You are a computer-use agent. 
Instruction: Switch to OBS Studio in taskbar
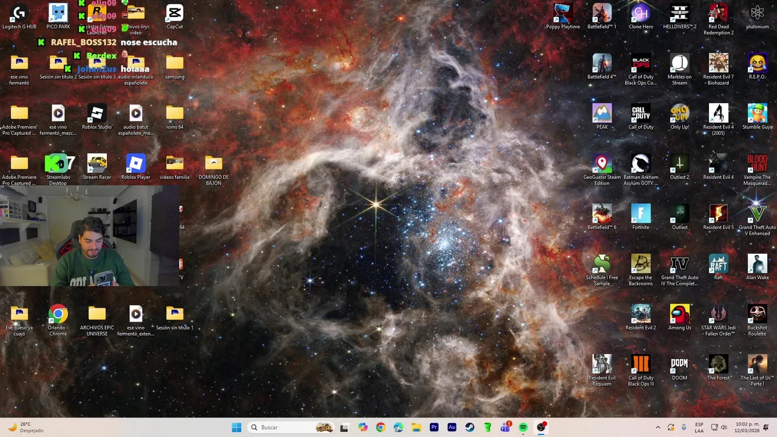coord(541,427)
